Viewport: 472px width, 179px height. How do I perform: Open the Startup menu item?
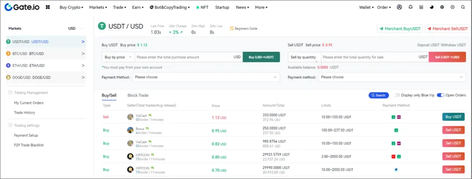click(222, 7)
